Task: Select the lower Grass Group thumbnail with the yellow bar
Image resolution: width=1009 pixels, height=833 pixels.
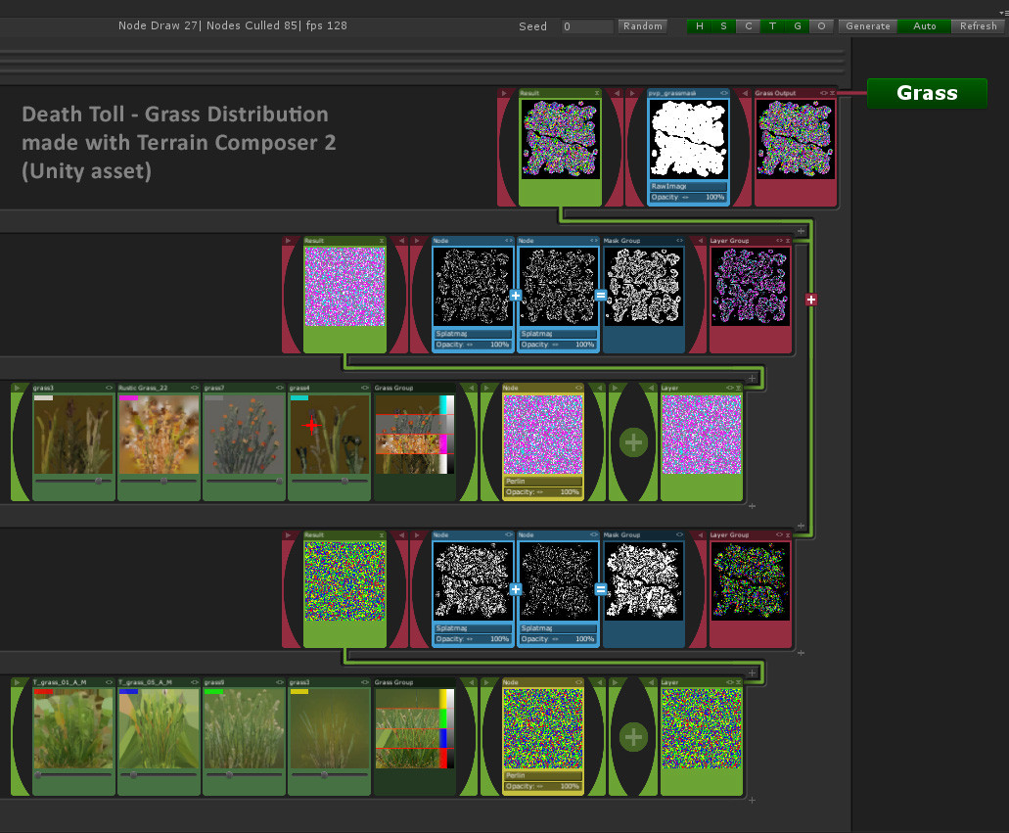Action: [414, 728]
